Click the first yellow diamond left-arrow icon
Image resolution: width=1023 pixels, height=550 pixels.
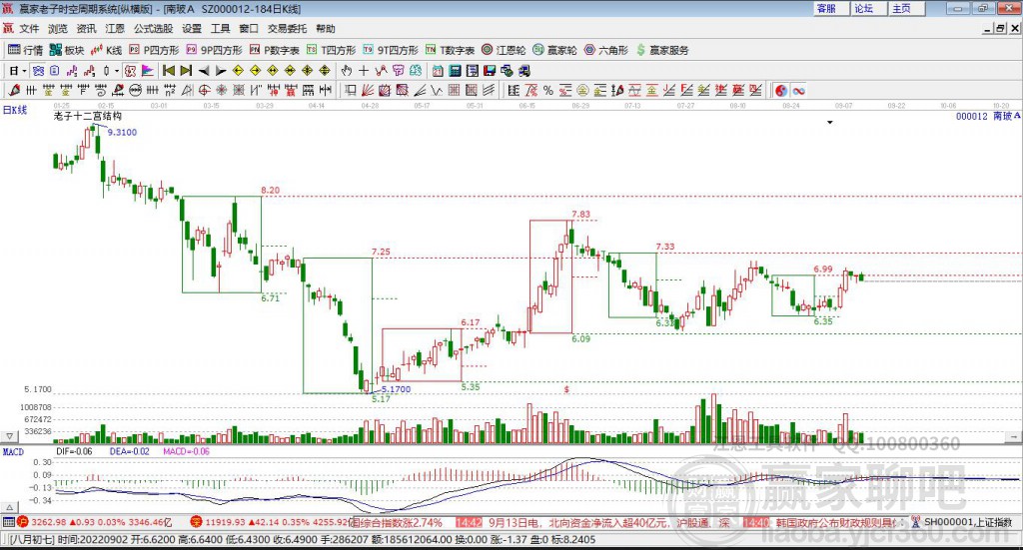tap(238, 71)
